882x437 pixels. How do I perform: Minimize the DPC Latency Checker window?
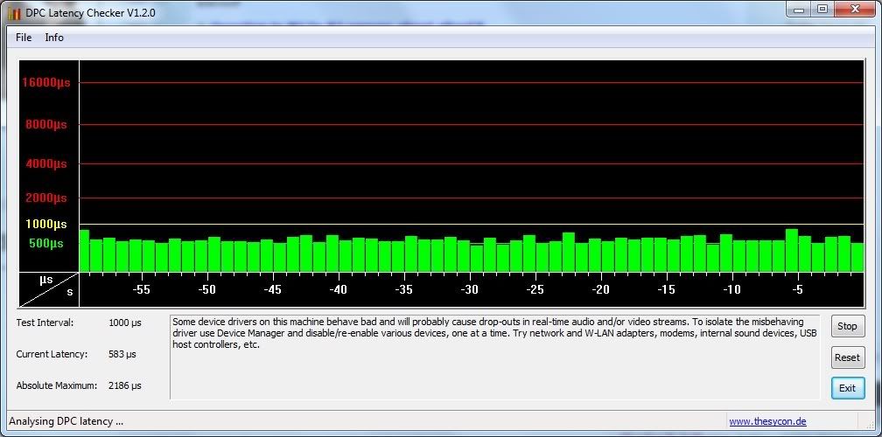click(x=798, y=9)
